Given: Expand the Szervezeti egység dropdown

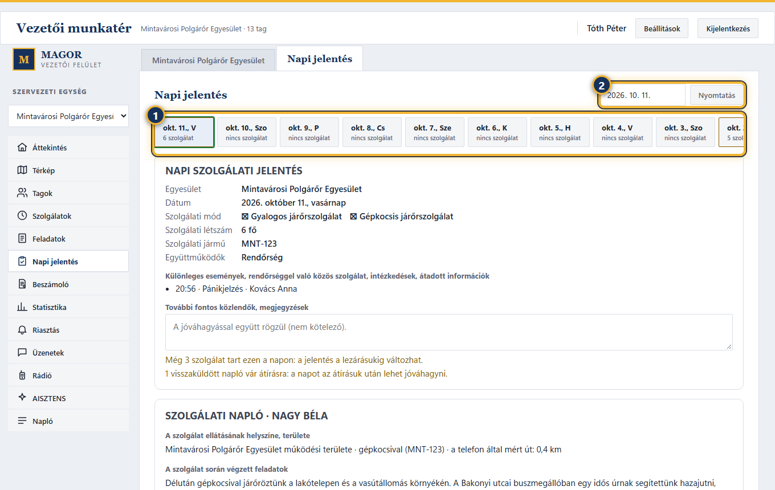Looking at the screenshot, I should coord(68,116).
